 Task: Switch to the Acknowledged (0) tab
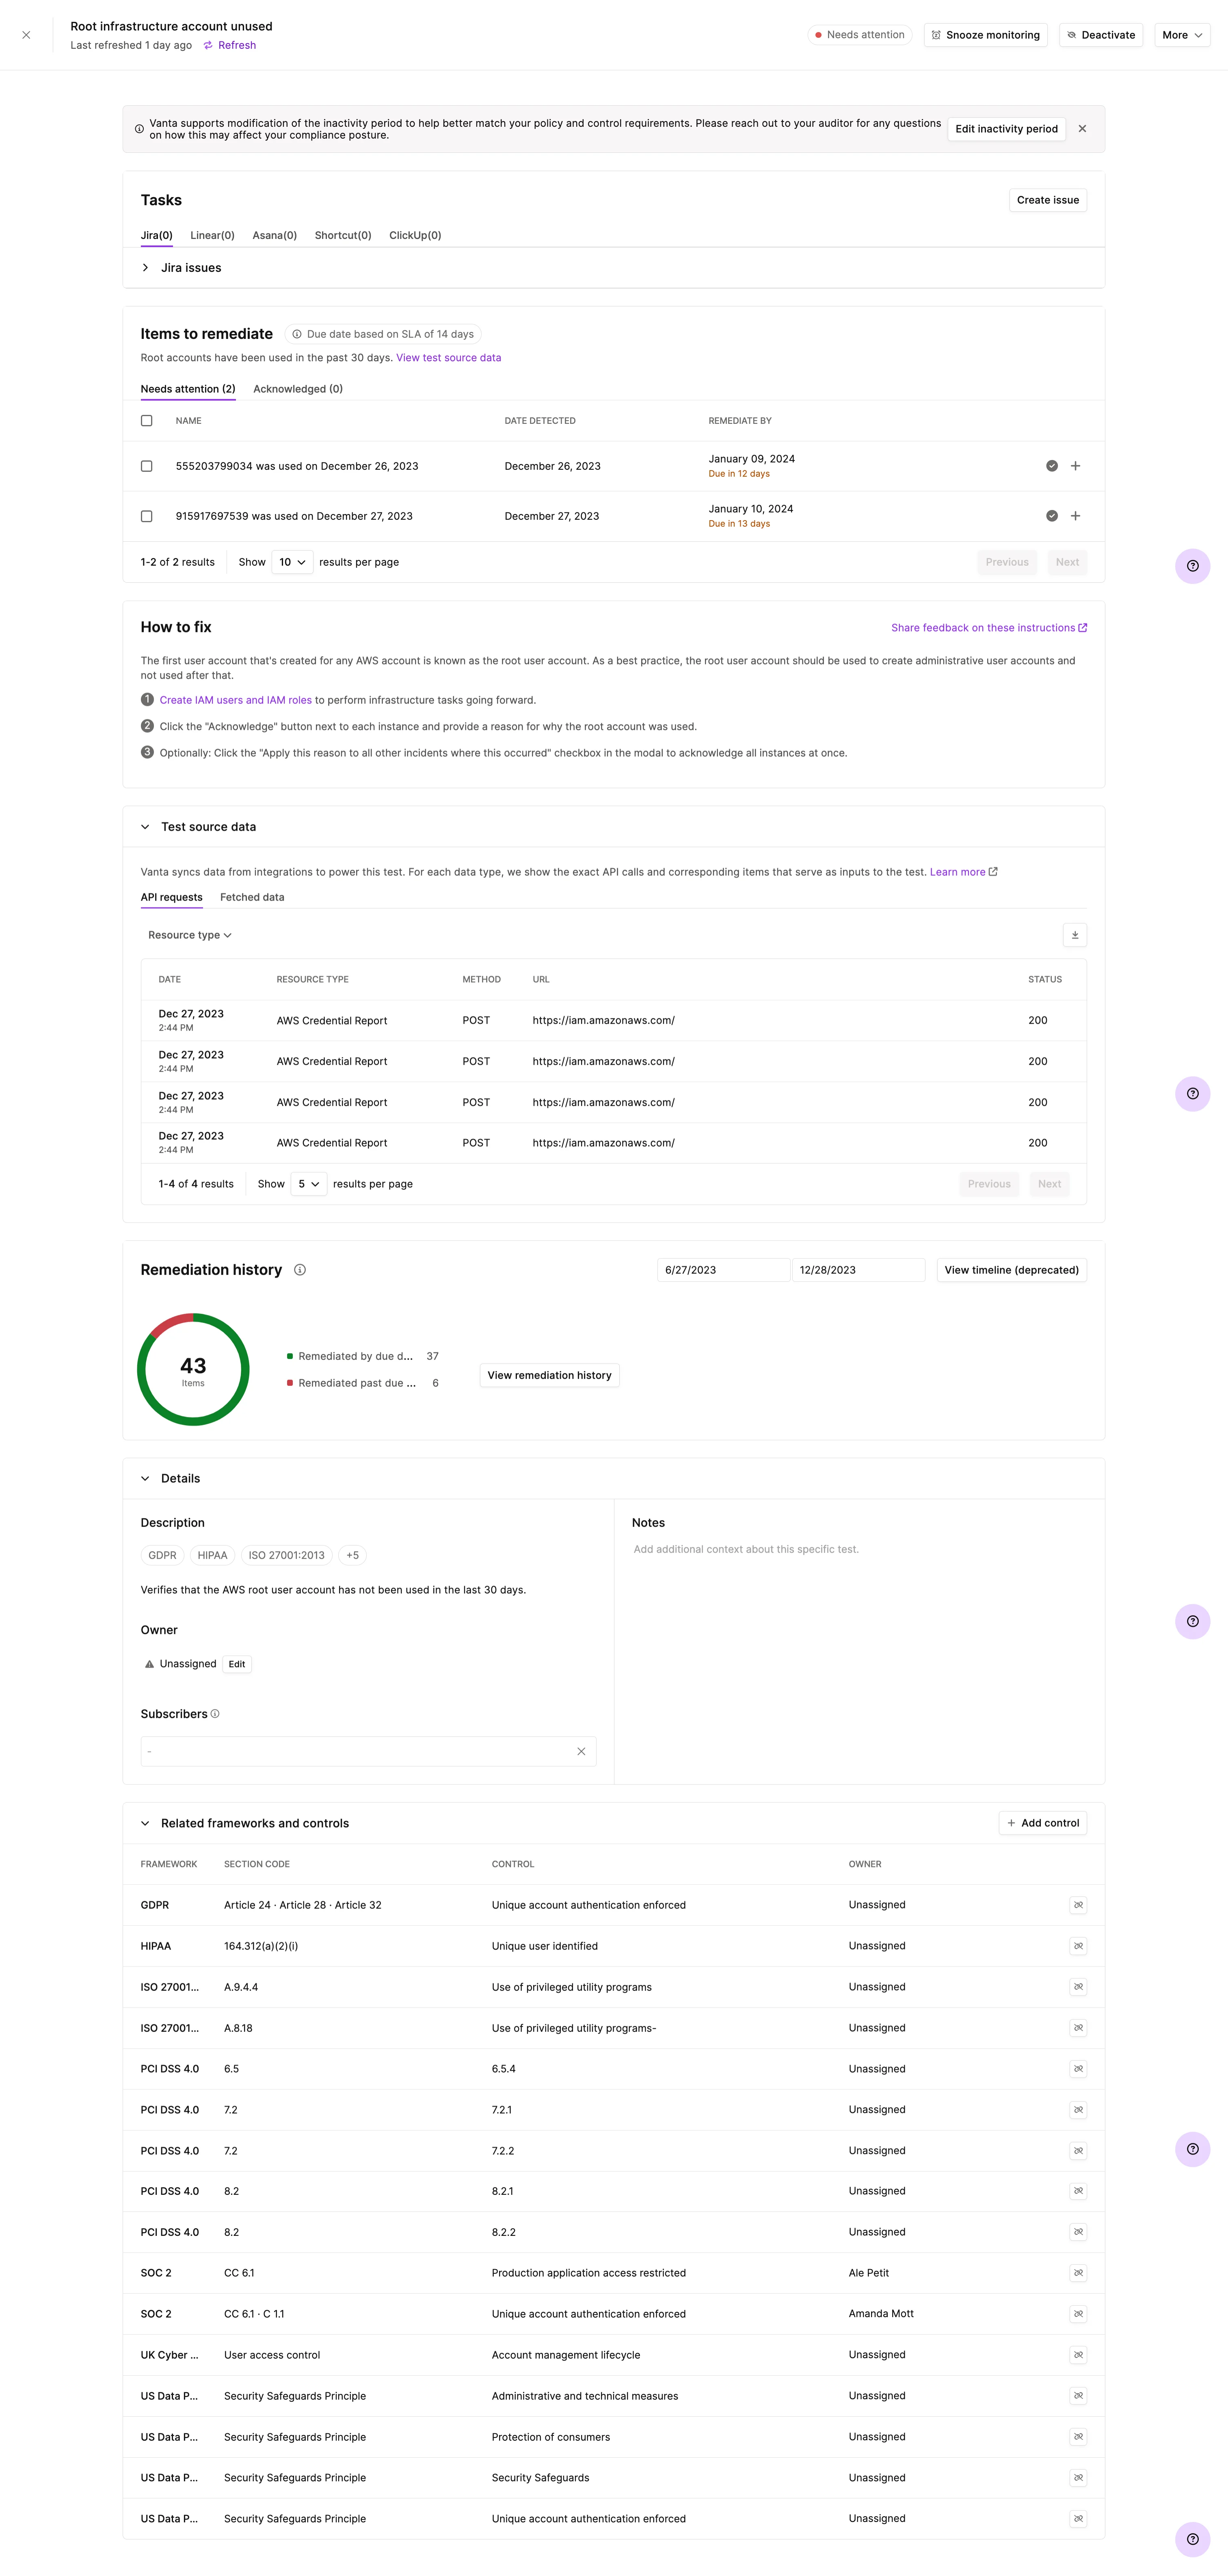[298, 389]
